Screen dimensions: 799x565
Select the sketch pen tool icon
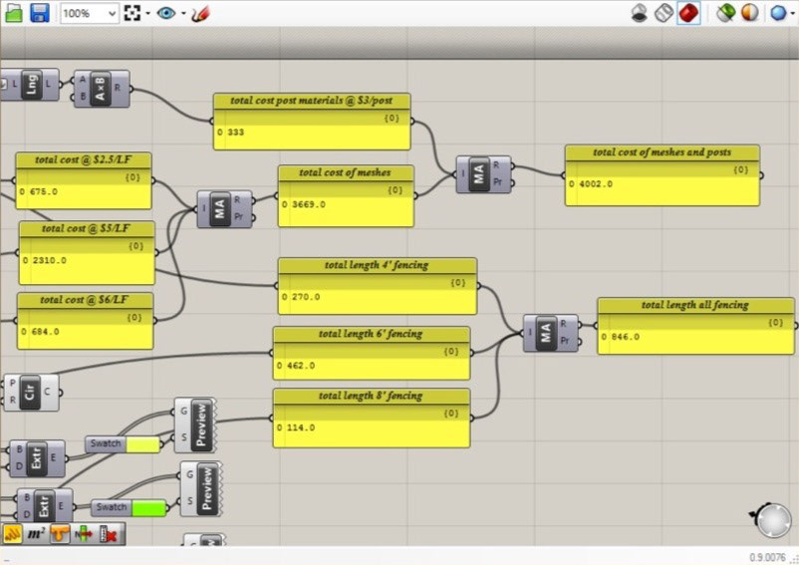[200, 13]
